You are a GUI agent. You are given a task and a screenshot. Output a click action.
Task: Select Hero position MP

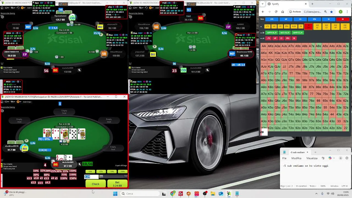(286, 19)
